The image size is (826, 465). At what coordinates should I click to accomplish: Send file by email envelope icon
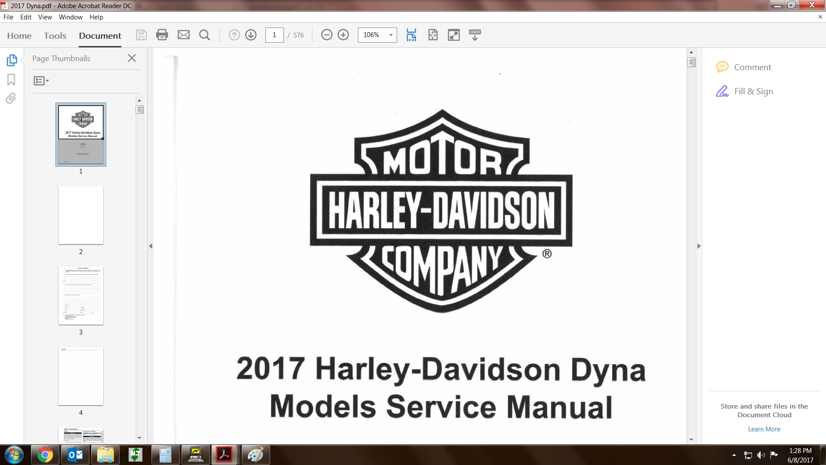(184, 35)
